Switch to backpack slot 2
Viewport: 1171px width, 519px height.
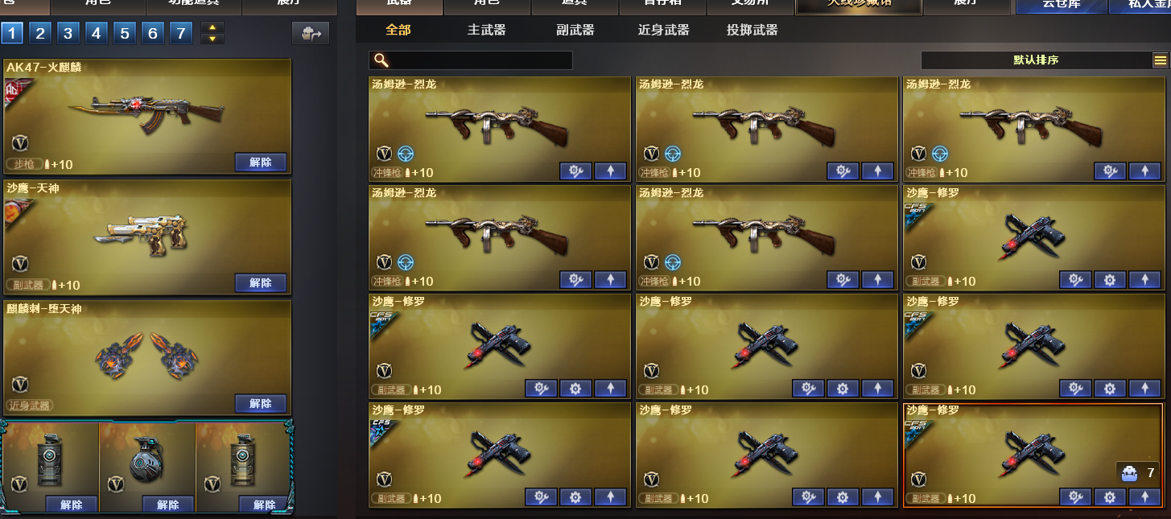pos(40,33)
